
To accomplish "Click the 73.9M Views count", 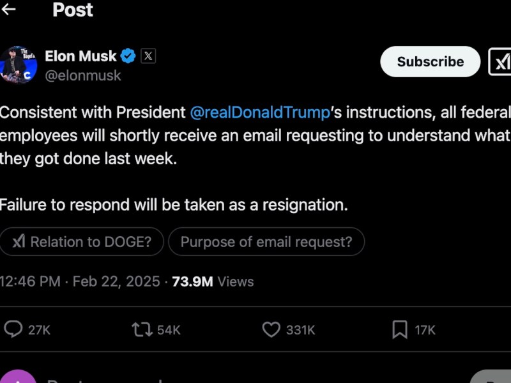I will point(213,282).
